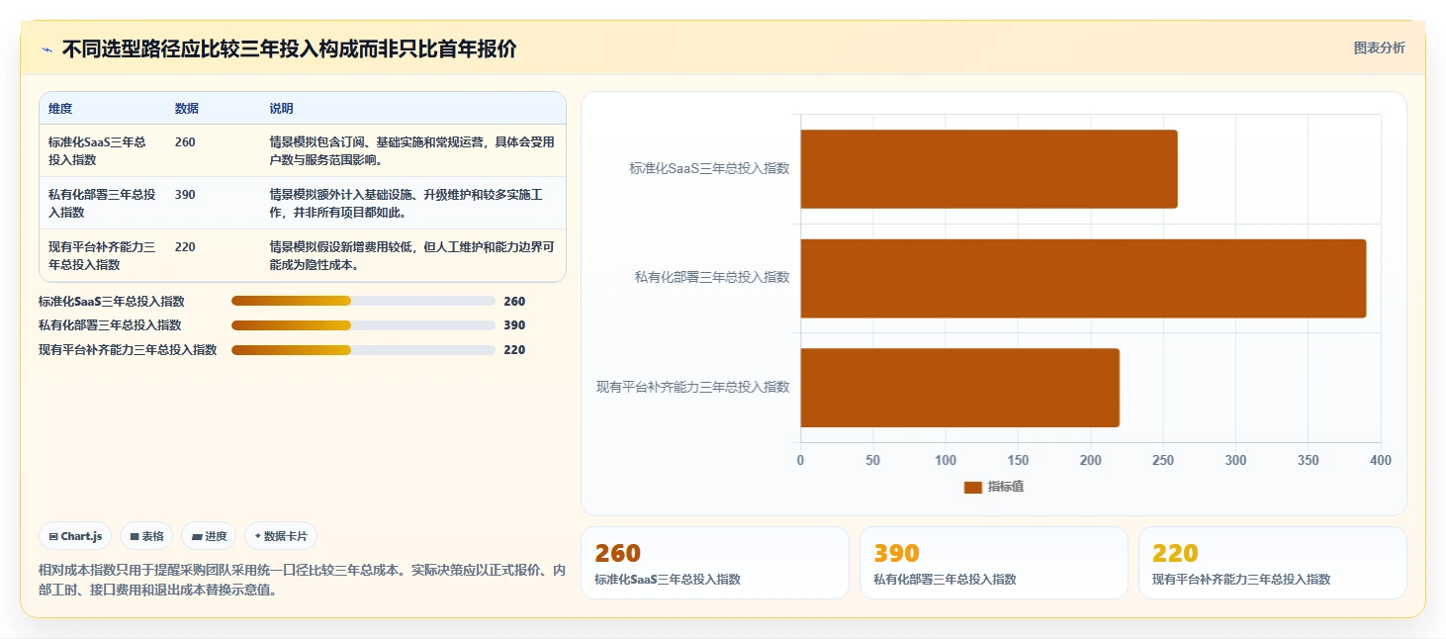
Task: Open the 220 data card
Action: 1273,563
